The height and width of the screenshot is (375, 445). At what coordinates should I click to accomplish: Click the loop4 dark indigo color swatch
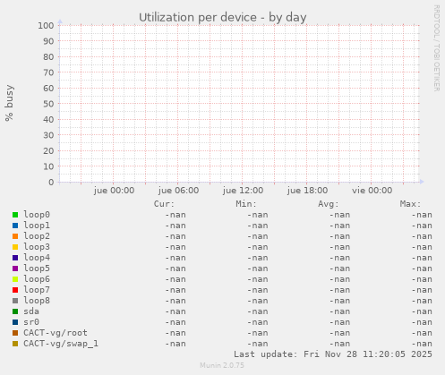click(15, 258)
